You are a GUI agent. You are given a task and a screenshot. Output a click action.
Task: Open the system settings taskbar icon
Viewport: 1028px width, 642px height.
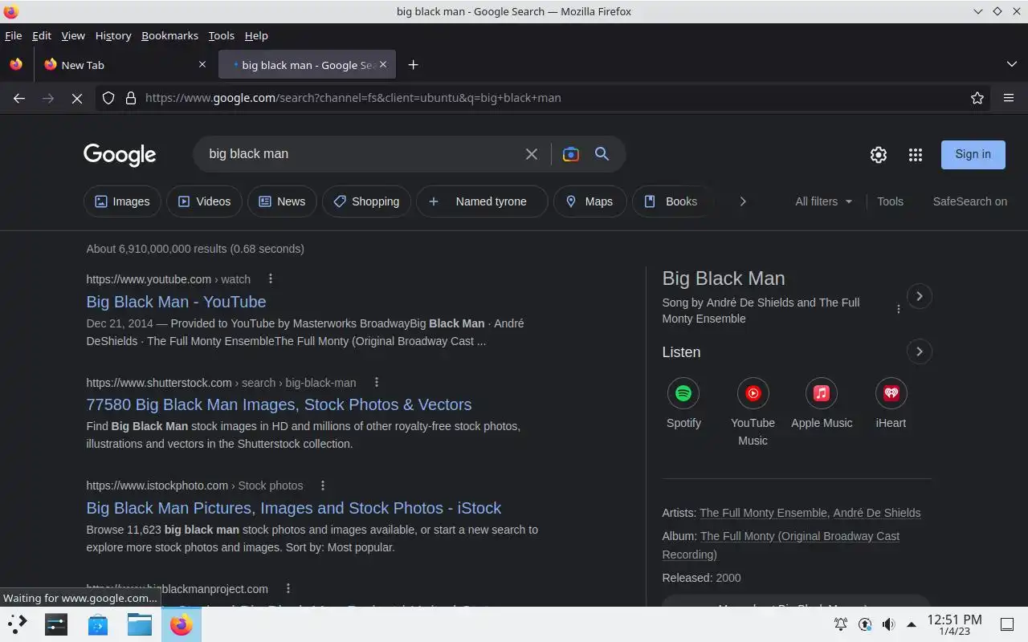point(56,624)
